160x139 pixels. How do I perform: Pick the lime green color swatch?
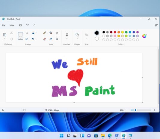[126, 36]
